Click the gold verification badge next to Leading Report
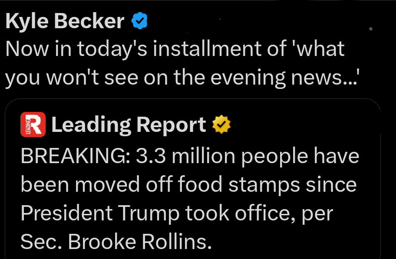This screenshot has height=259, width=396. [x=221, y=125]
